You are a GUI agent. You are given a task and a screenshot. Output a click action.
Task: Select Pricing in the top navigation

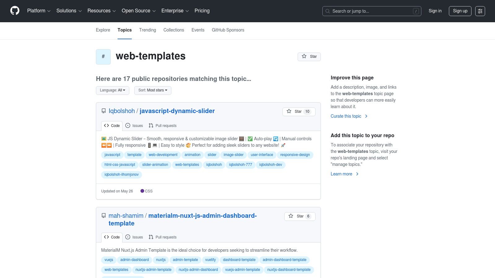point(202,11)
